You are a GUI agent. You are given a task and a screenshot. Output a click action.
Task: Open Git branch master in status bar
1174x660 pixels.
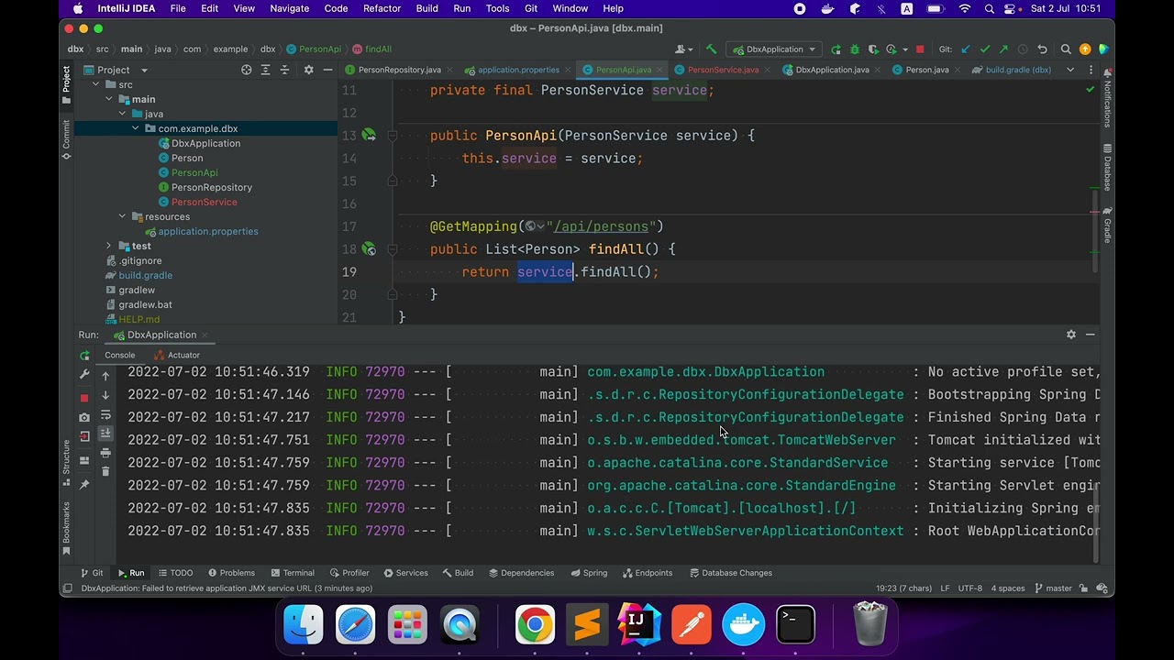pyautogui.click(x=1052, y=588)
